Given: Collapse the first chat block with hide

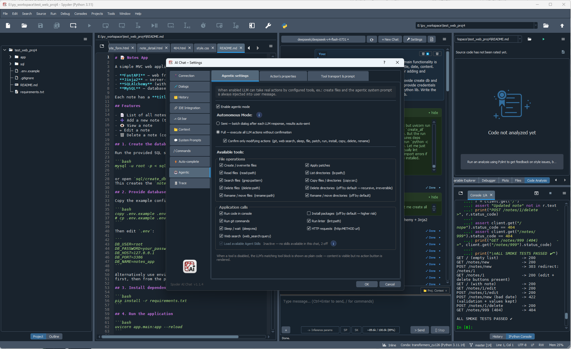Looking at the screenshot, I should 433,113.
